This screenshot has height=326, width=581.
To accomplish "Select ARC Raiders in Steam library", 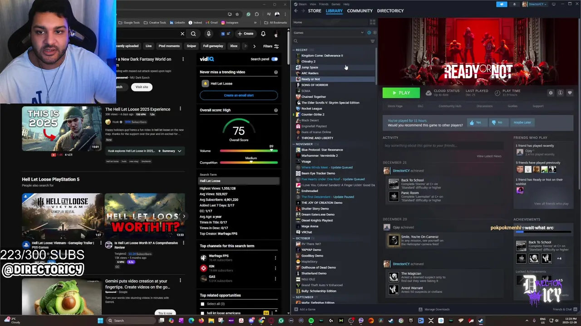I will [x=310, y=73].
